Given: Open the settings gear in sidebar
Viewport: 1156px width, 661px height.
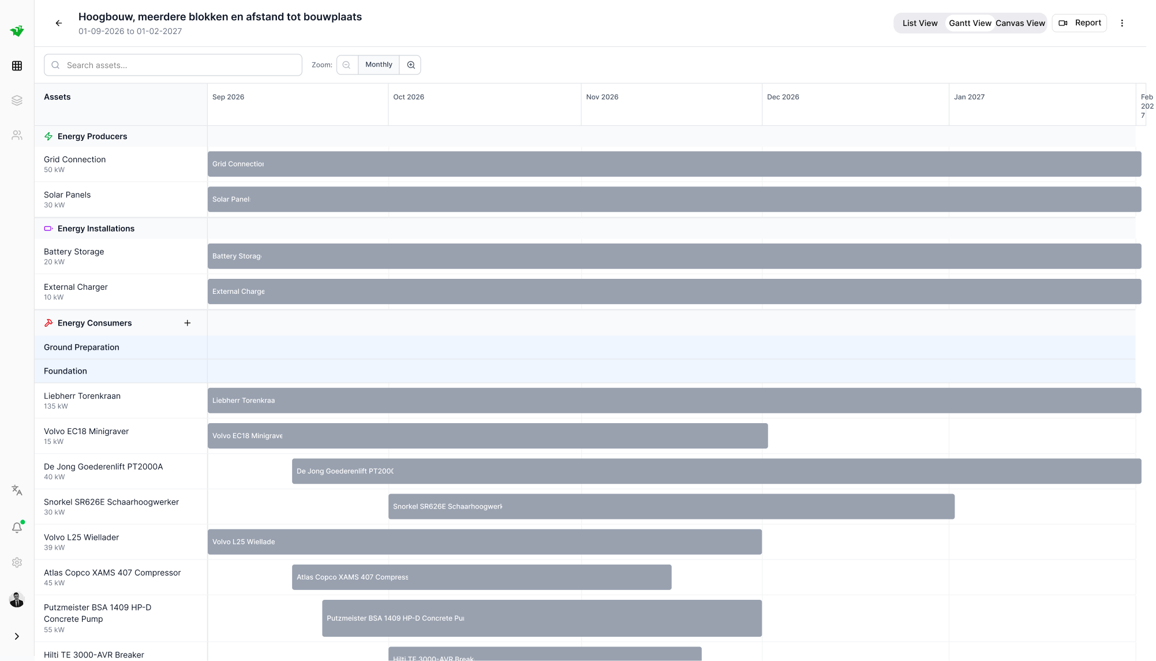Looking at the screenshot, I should coord(17,562).
